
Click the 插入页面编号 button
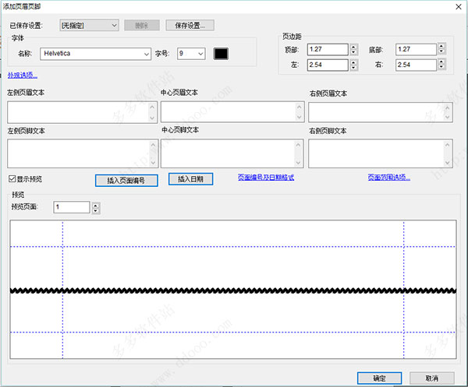click(x=126, y=181)
